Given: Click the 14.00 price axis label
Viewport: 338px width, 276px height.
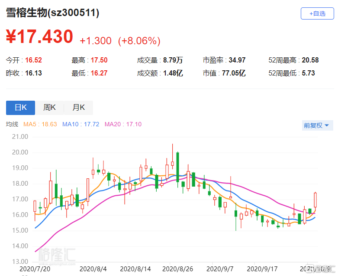Looking at the screenshot, I should click(20, 246).
